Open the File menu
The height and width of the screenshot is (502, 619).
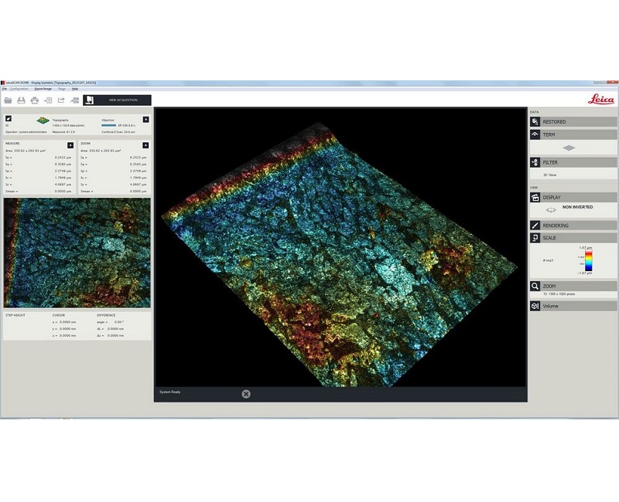click(x=5, y=89)
